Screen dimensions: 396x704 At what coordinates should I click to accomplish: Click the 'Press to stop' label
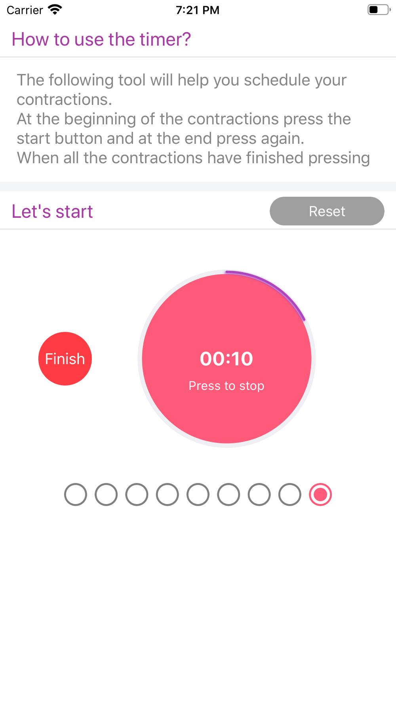point(227,386)
